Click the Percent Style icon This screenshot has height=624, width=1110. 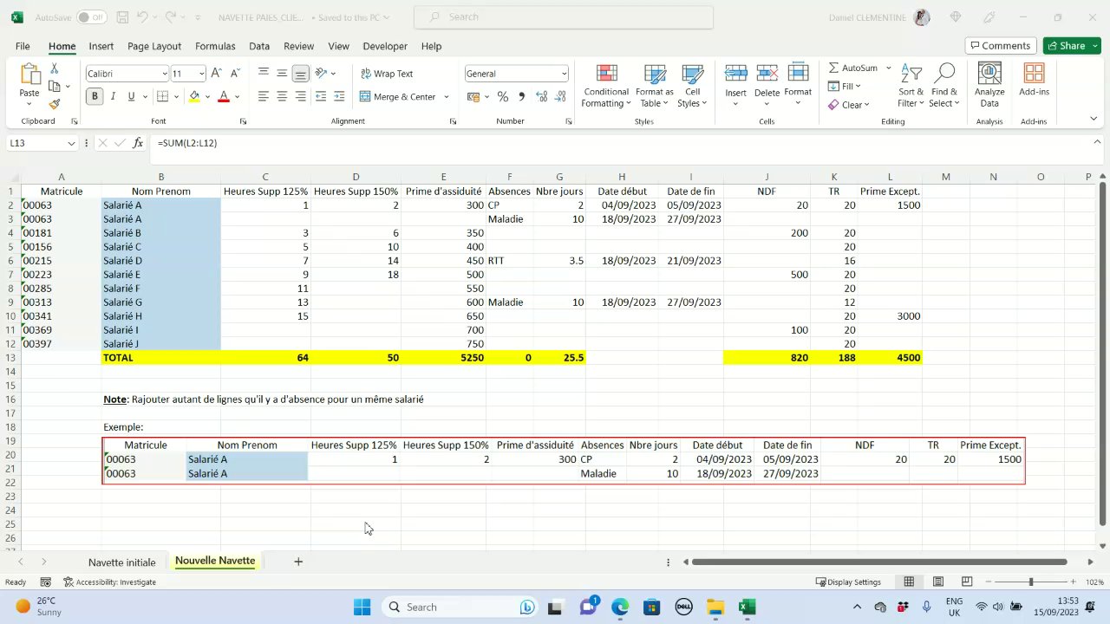click(502, 97)
